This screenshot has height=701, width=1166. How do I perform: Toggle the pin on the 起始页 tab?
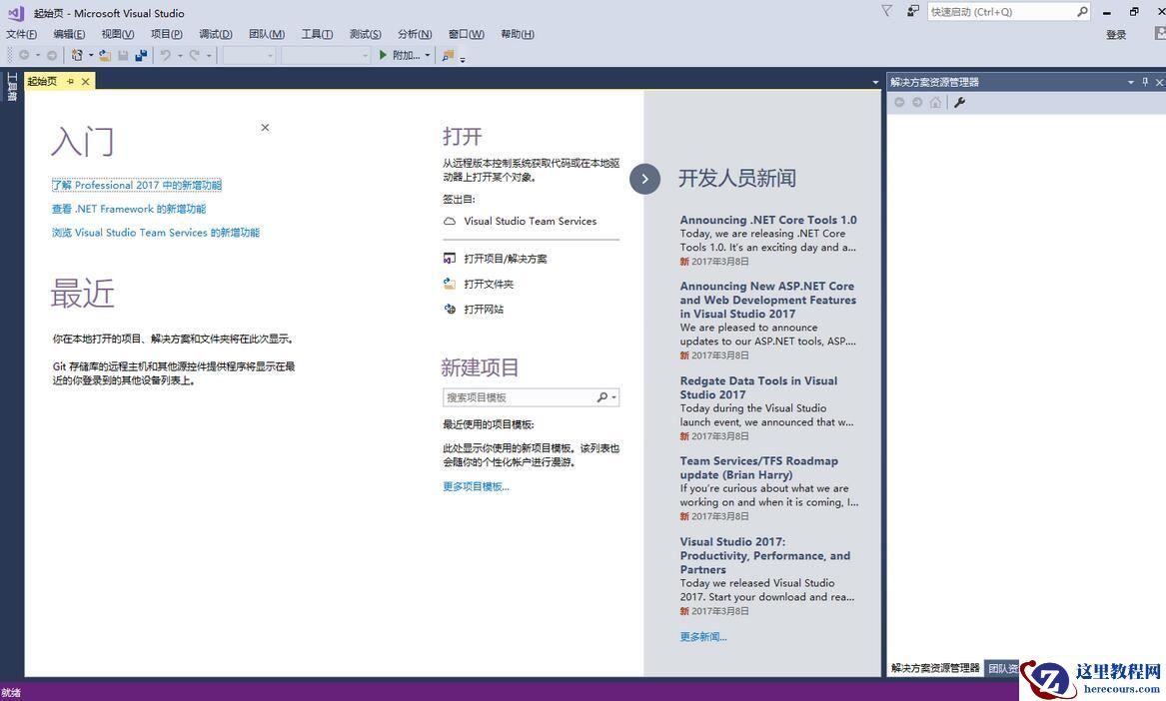[x=70, y=81]
